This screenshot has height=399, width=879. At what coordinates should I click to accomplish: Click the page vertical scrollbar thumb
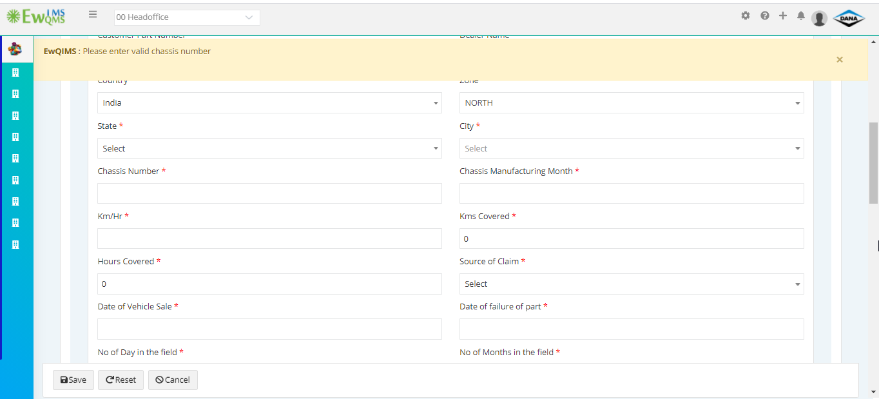(x=874, y=163)
